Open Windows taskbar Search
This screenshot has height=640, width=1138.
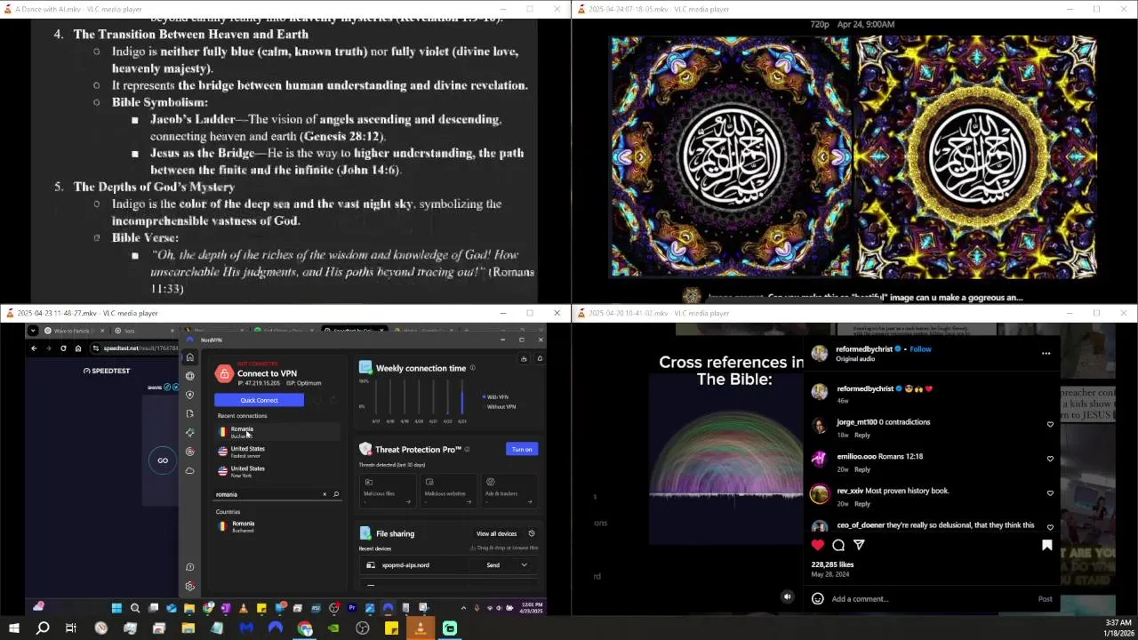coord(43,628)
